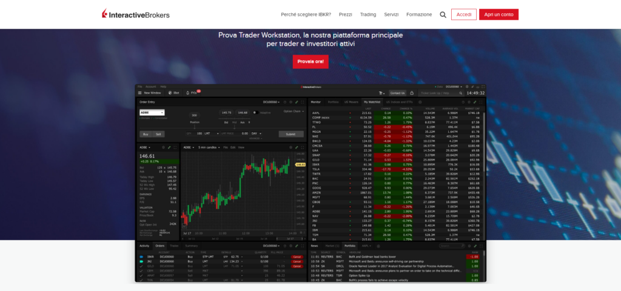
Task: Click the magnifier in Ticker Look Up box
Action: click(461, 93)
